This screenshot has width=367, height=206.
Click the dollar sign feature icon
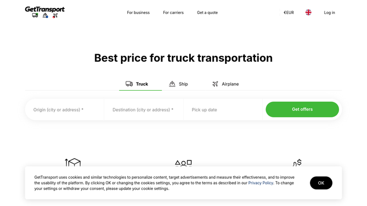coord(297,163)
